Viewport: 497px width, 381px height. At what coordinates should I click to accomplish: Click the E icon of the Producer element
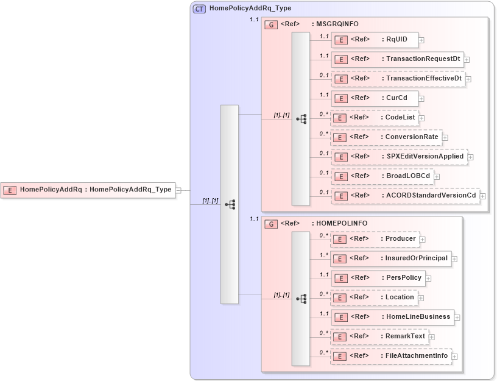[x=340, y=239]
